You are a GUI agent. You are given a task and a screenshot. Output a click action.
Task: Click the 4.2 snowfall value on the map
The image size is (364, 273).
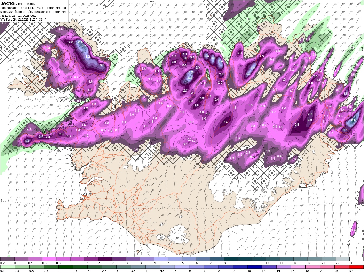pyautogui.click(x=88, y=57)
